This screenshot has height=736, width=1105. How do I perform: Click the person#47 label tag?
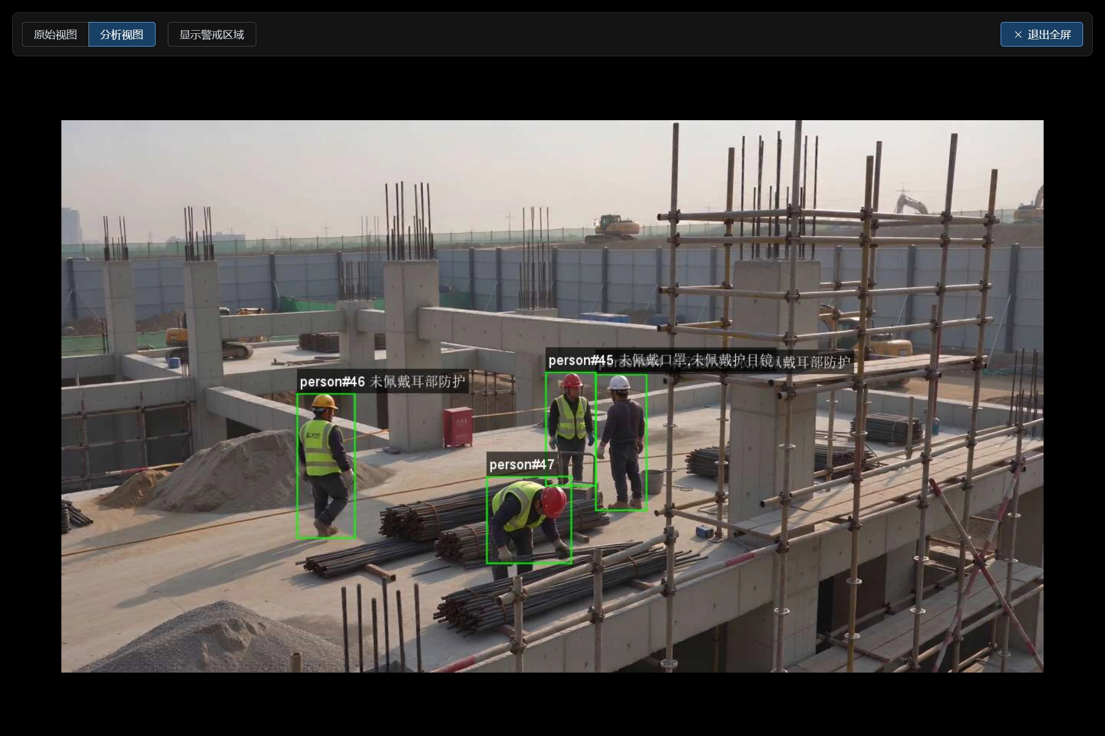click(x=521, y=464)
